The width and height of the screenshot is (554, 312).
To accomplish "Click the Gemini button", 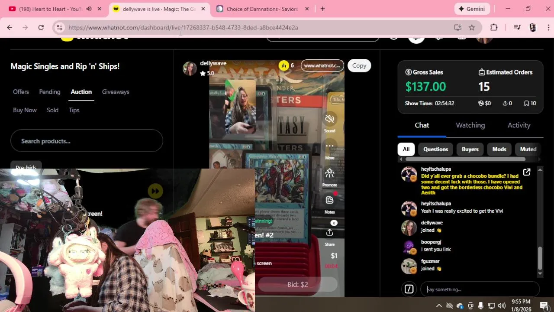I will pyautogui.click(x=472, y=9).
